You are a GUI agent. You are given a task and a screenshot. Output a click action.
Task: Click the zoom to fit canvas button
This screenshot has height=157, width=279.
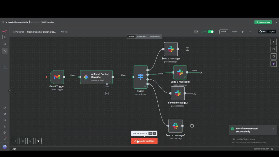[x=15, y=141]
